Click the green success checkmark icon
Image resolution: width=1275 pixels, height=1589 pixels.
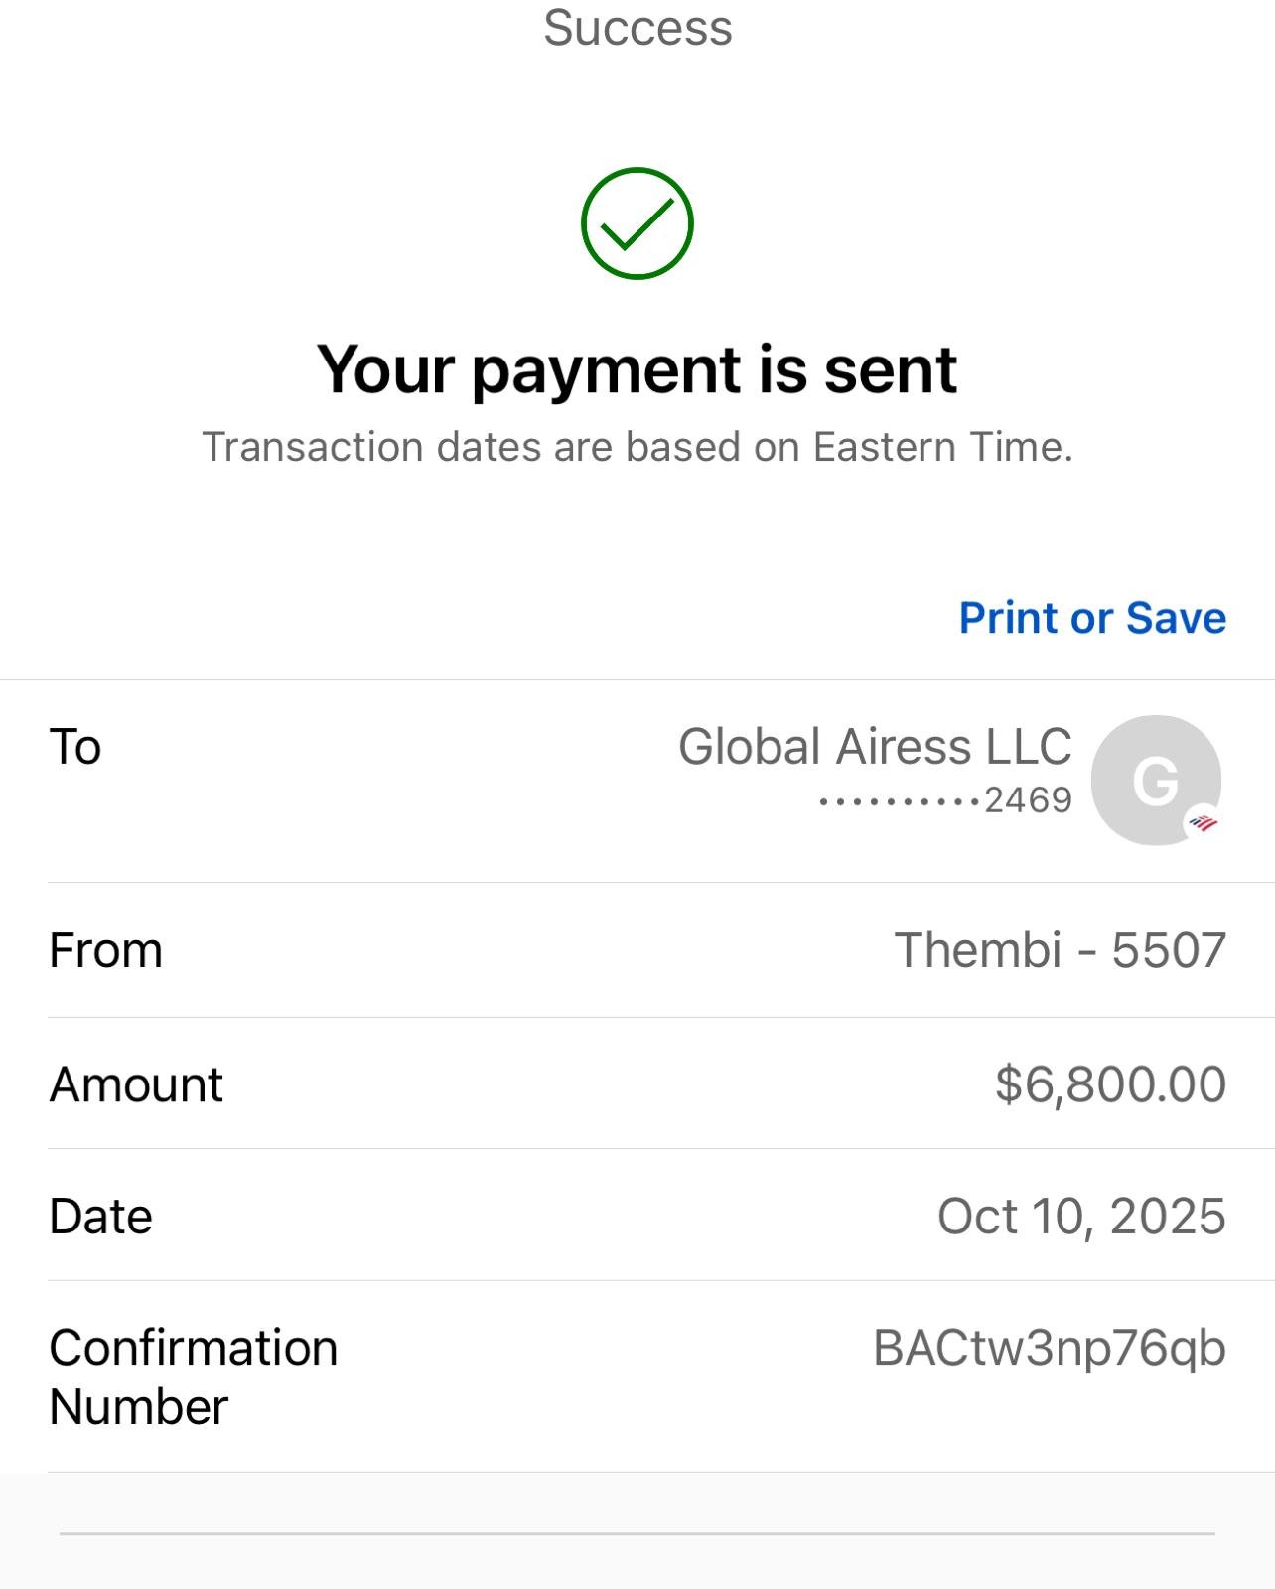click(x=637, y=223)
